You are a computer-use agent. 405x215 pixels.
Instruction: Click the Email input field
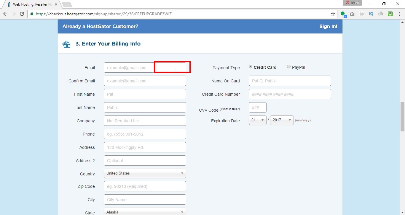(x=145, y=68)
